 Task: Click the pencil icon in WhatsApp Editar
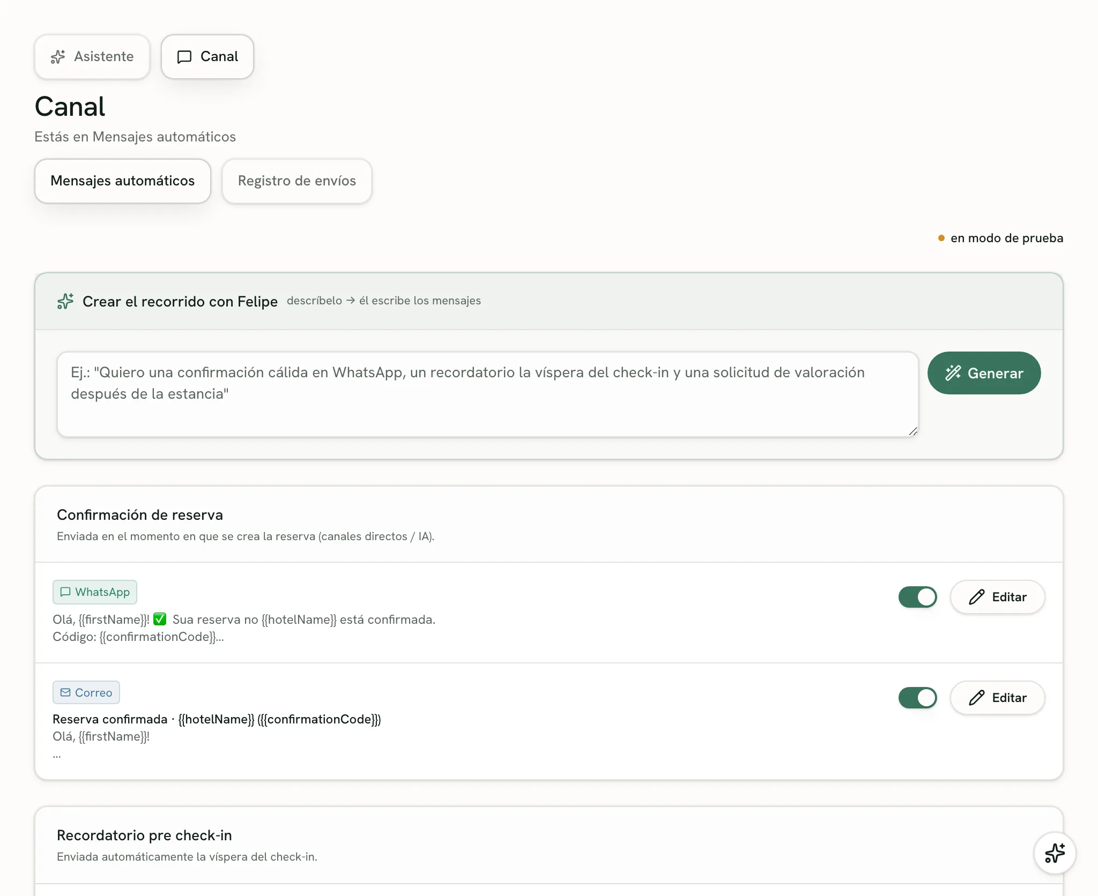(977, 597)
